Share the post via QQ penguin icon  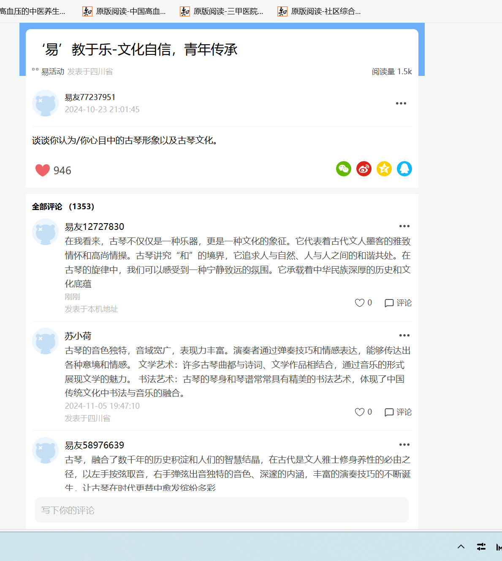[x=404, y=169]
